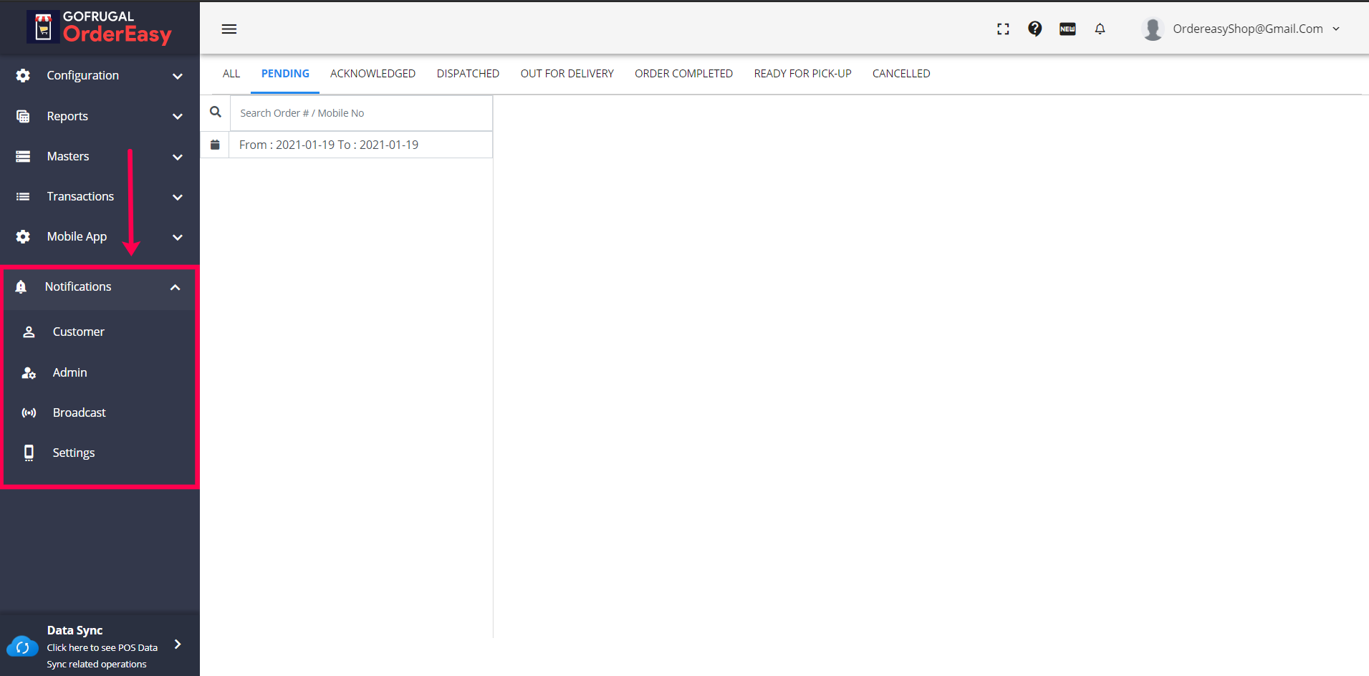1369x676 pixels.
Task: Click the Mobile App gear icon
Action: [x=23, y=236]
